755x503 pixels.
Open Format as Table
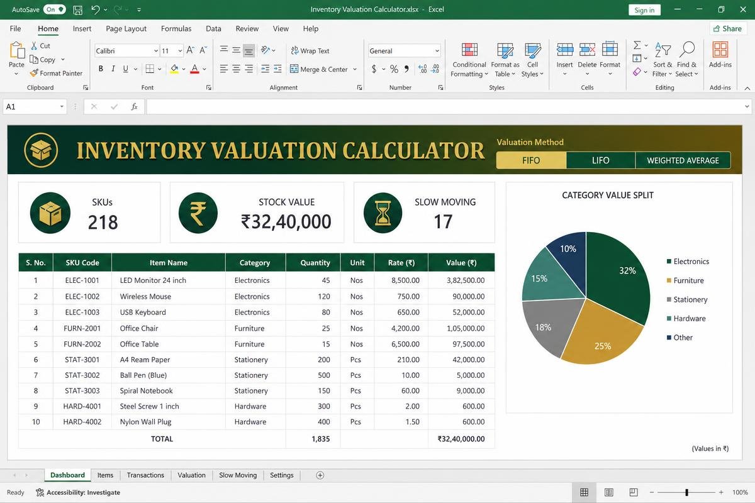point(505,60)
